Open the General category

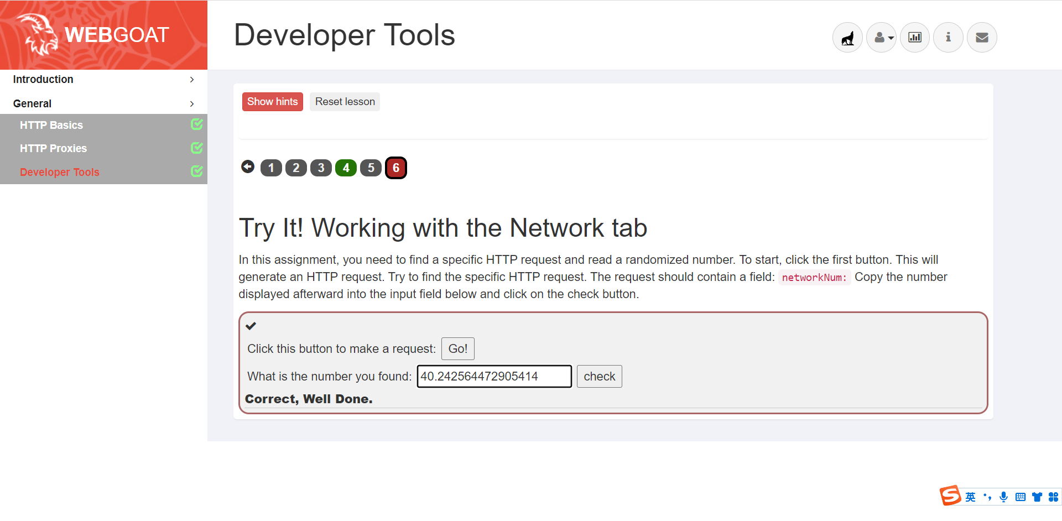32,103
